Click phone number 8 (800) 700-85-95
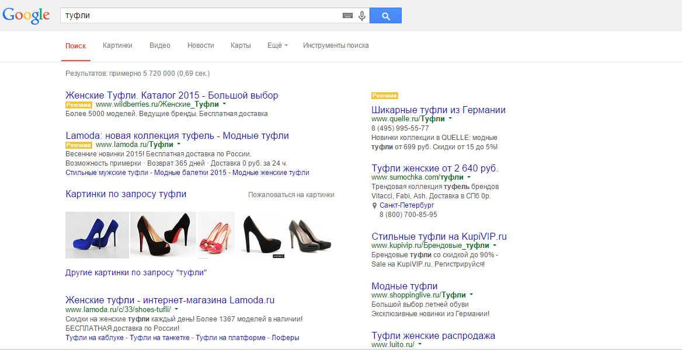The image size is (682, 350). tap(408, 214)
